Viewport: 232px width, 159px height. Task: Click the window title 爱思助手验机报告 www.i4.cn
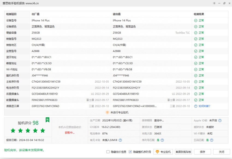(20, 3)
